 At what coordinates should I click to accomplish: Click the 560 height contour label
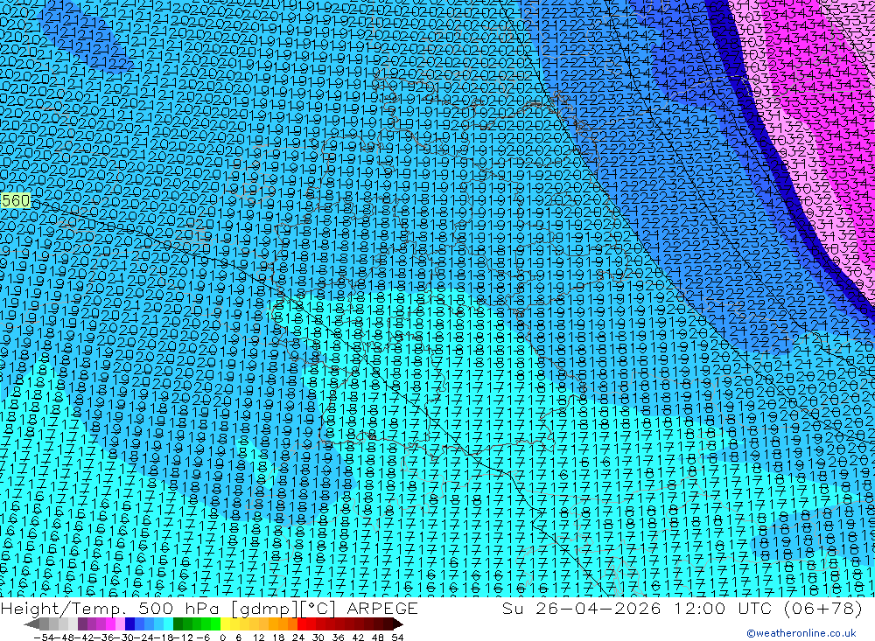pos(16,201)
